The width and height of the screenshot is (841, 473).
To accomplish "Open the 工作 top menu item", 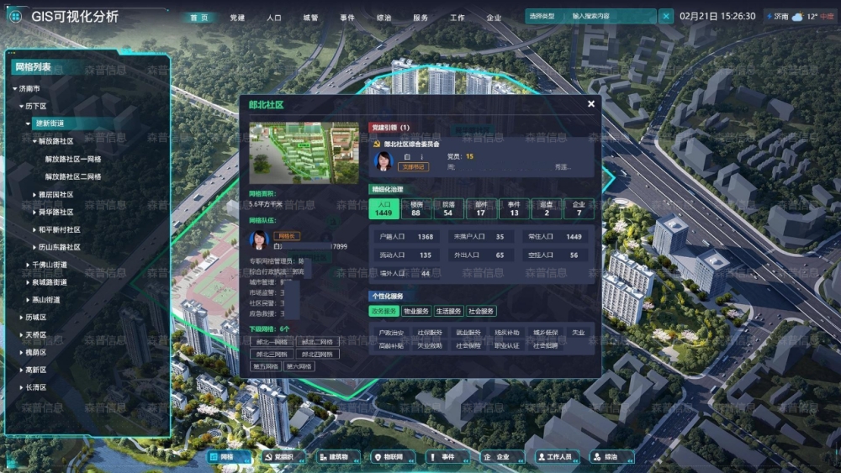I will click(457, 18).
